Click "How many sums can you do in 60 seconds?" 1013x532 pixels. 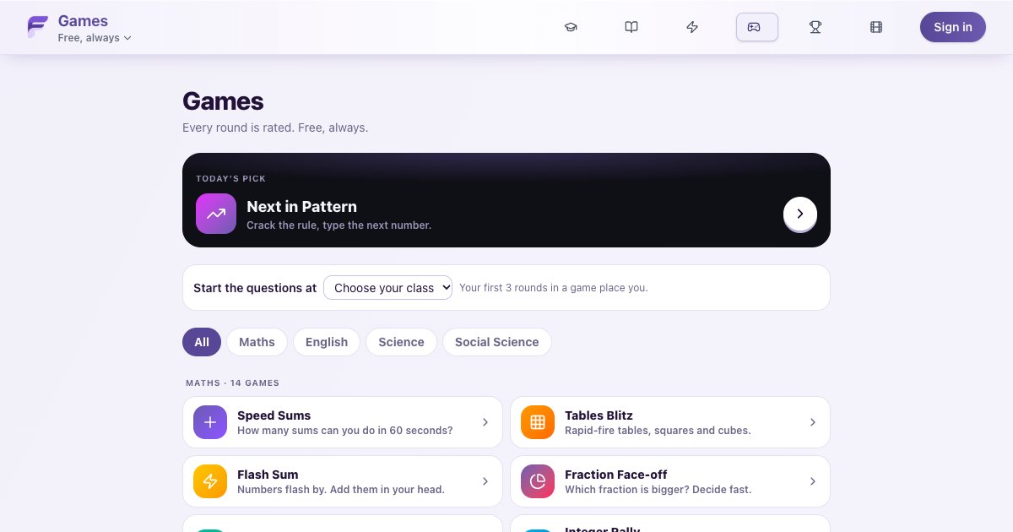344,431
